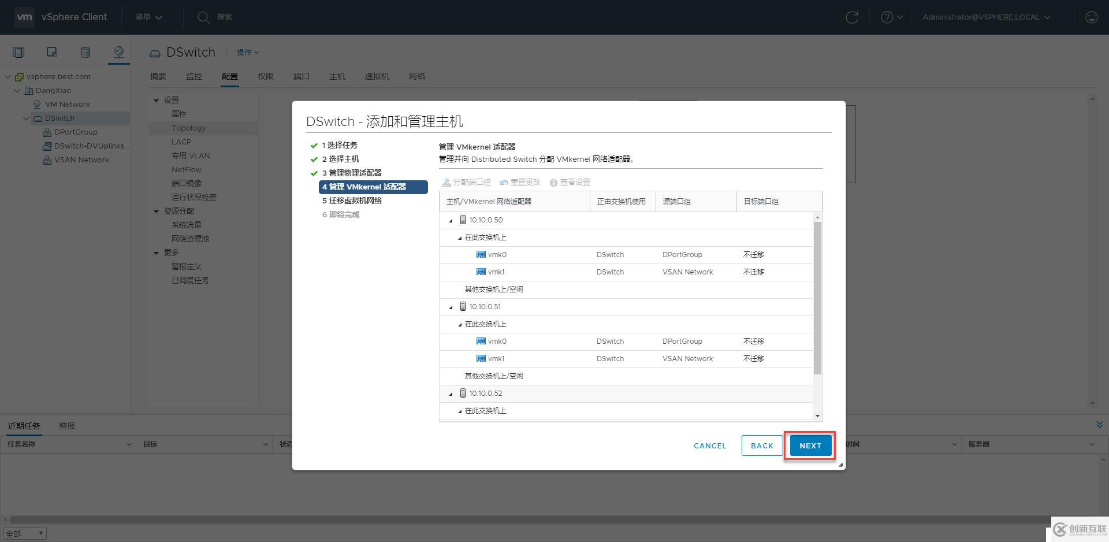Select VM Network in the tree

67,104
